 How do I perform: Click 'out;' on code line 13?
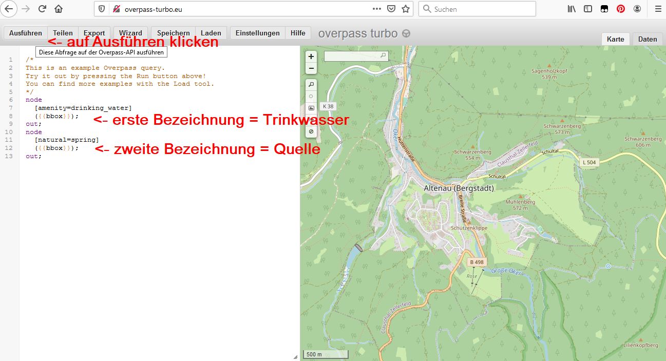click(x=34, y=156)
